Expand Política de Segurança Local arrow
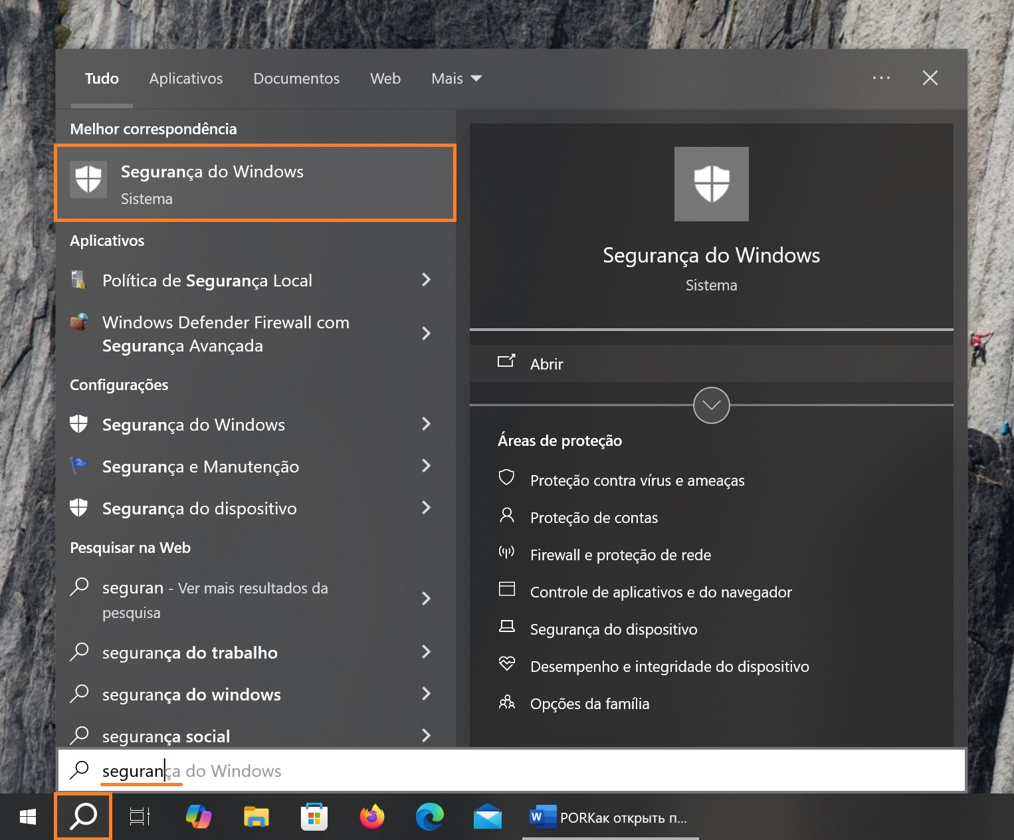1014x840 pixels. point(426,280)
